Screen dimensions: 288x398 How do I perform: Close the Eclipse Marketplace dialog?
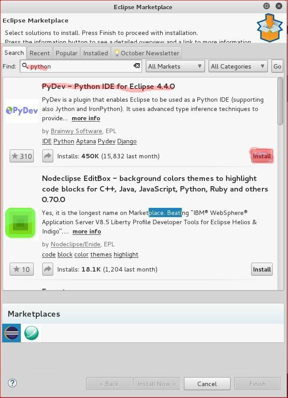click(279, 6)
